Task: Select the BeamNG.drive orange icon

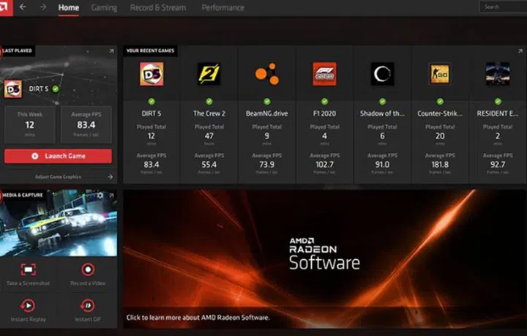Action: tap(266, 74)
